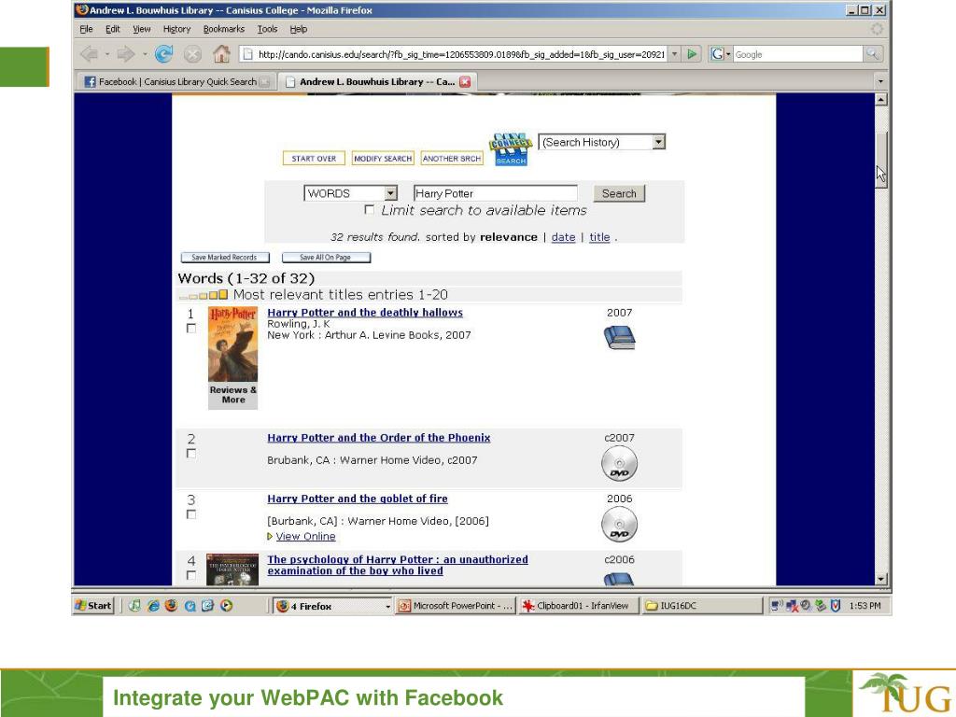Open the WORDS search type dropdown
This screenshot has width=956, height=717.
tap(351, 193)
